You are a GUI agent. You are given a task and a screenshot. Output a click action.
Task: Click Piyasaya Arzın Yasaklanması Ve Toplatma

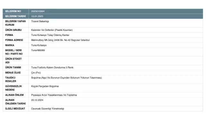[x=54, y=95]
